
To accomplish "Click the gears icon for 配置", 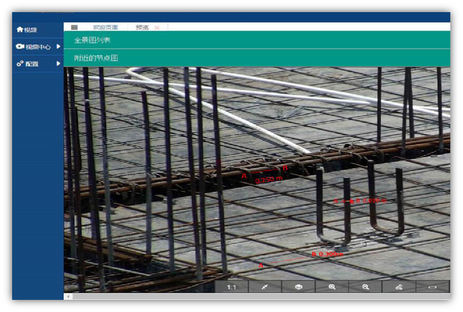I will point(20,64).
